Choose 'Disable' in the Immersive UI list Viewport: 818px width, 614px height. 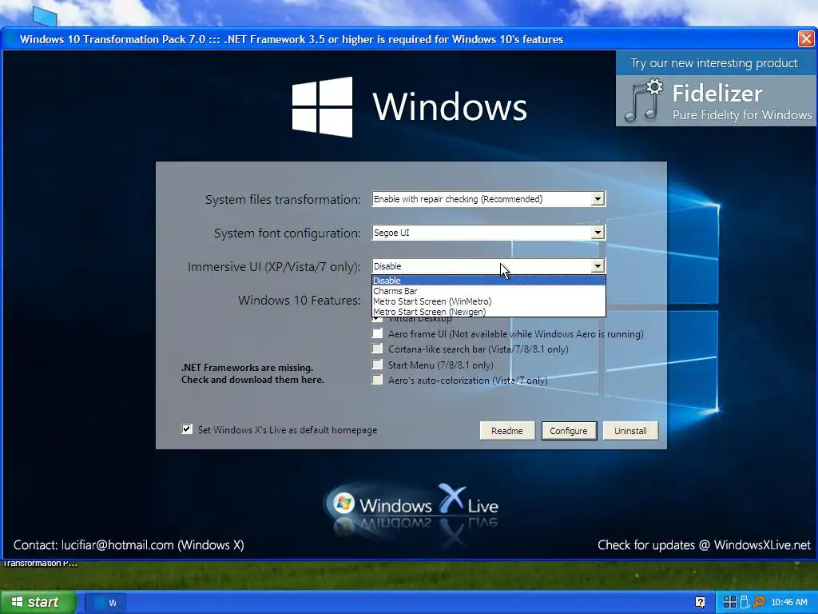(x=488, y=281)
